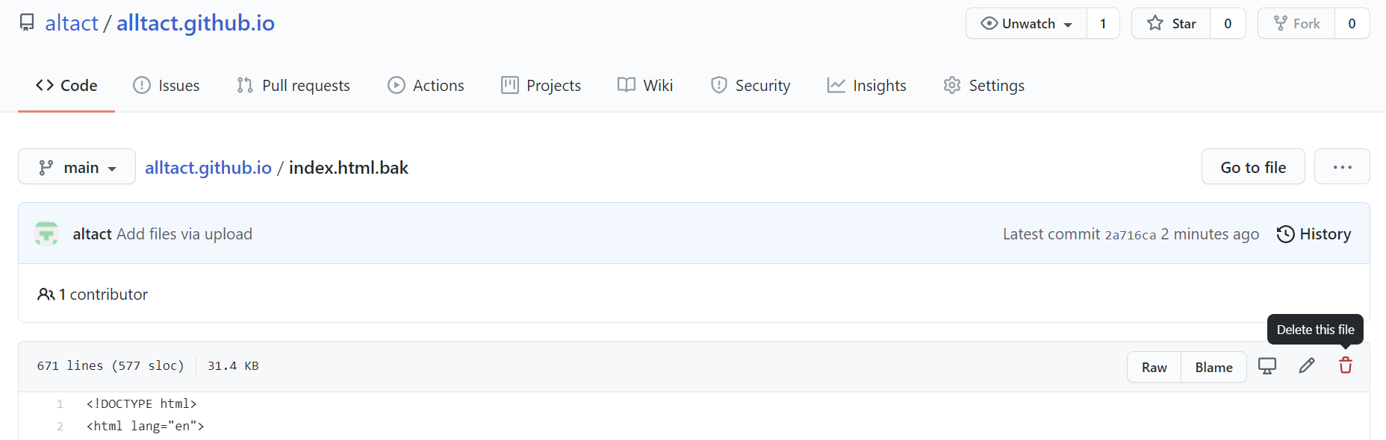Click the <!DOCTYPE html> code line

[x=142, y=403]
